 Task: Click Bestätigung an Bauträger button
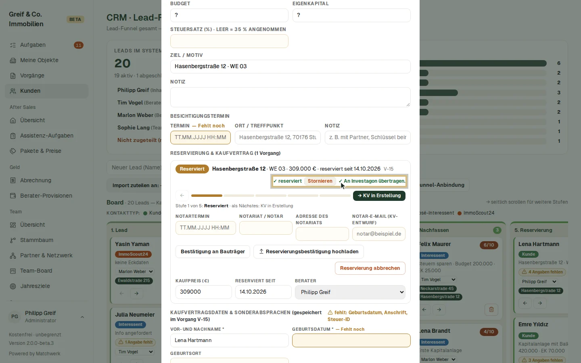click(x=213, y=252)
